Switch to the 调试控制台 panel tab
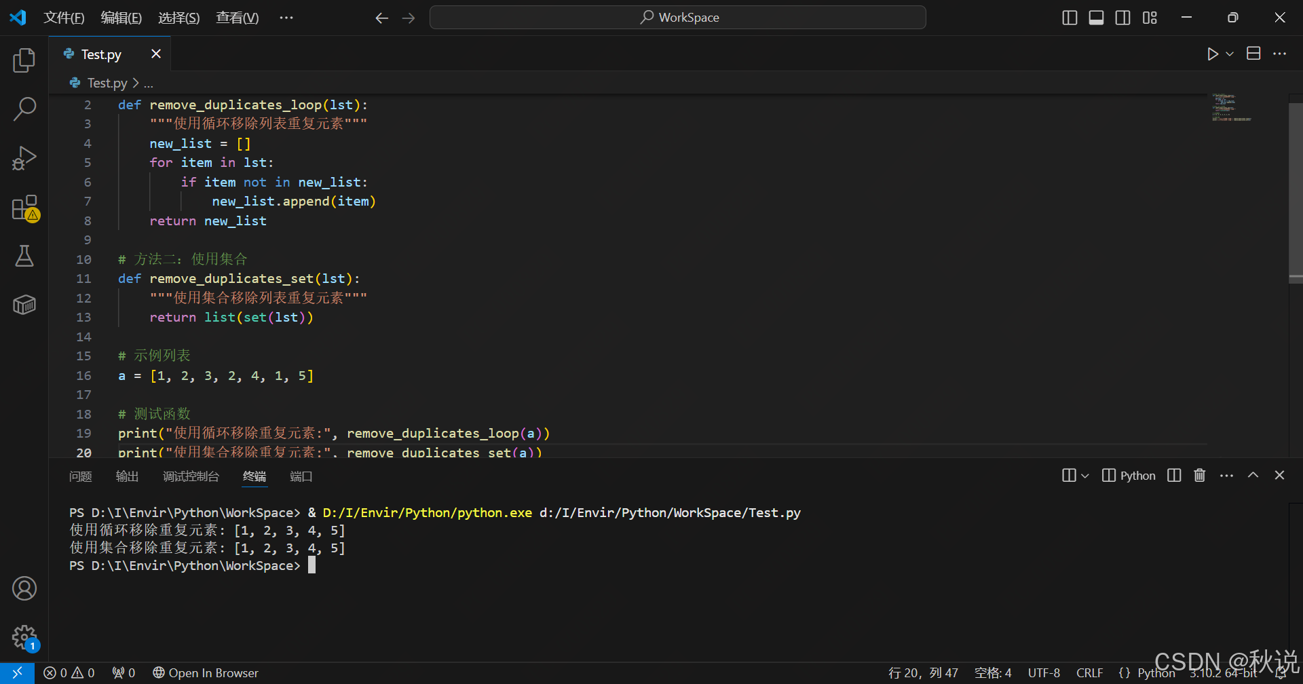The image size is (1303, 684). [x=191, y=476]
